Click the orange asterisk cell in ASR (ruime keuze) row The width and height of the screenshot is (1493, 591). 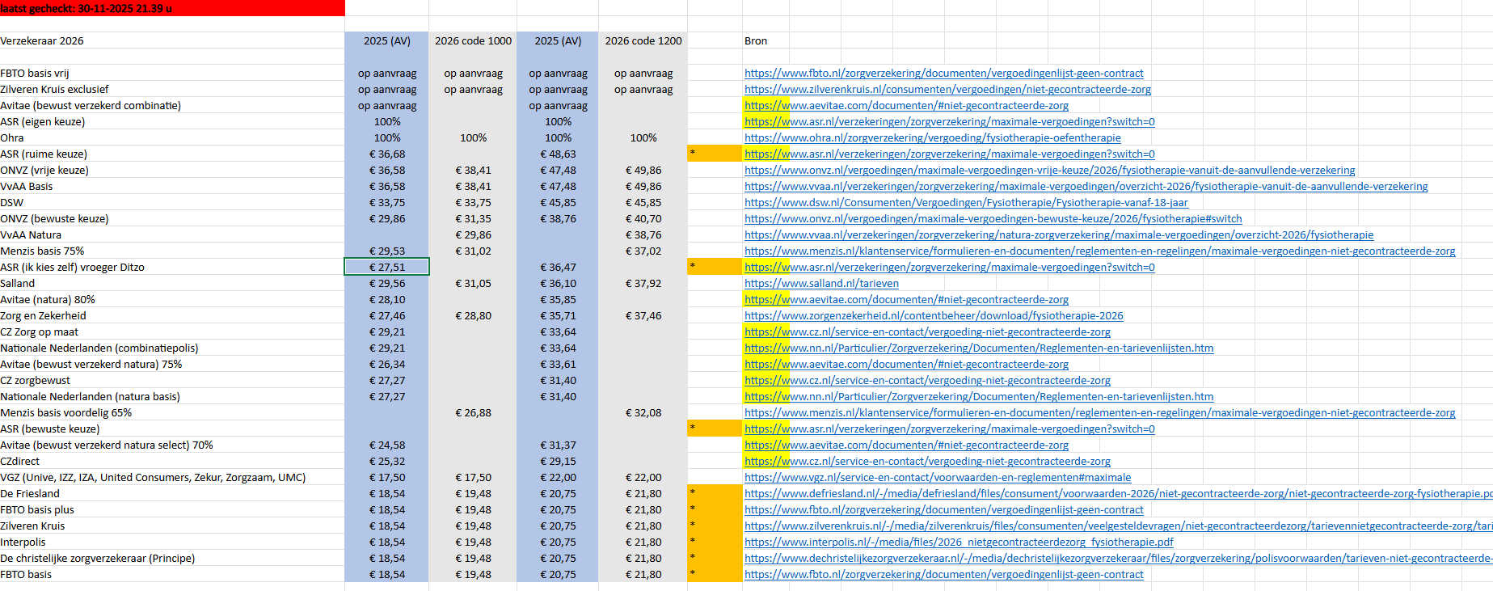pos(715,154)
